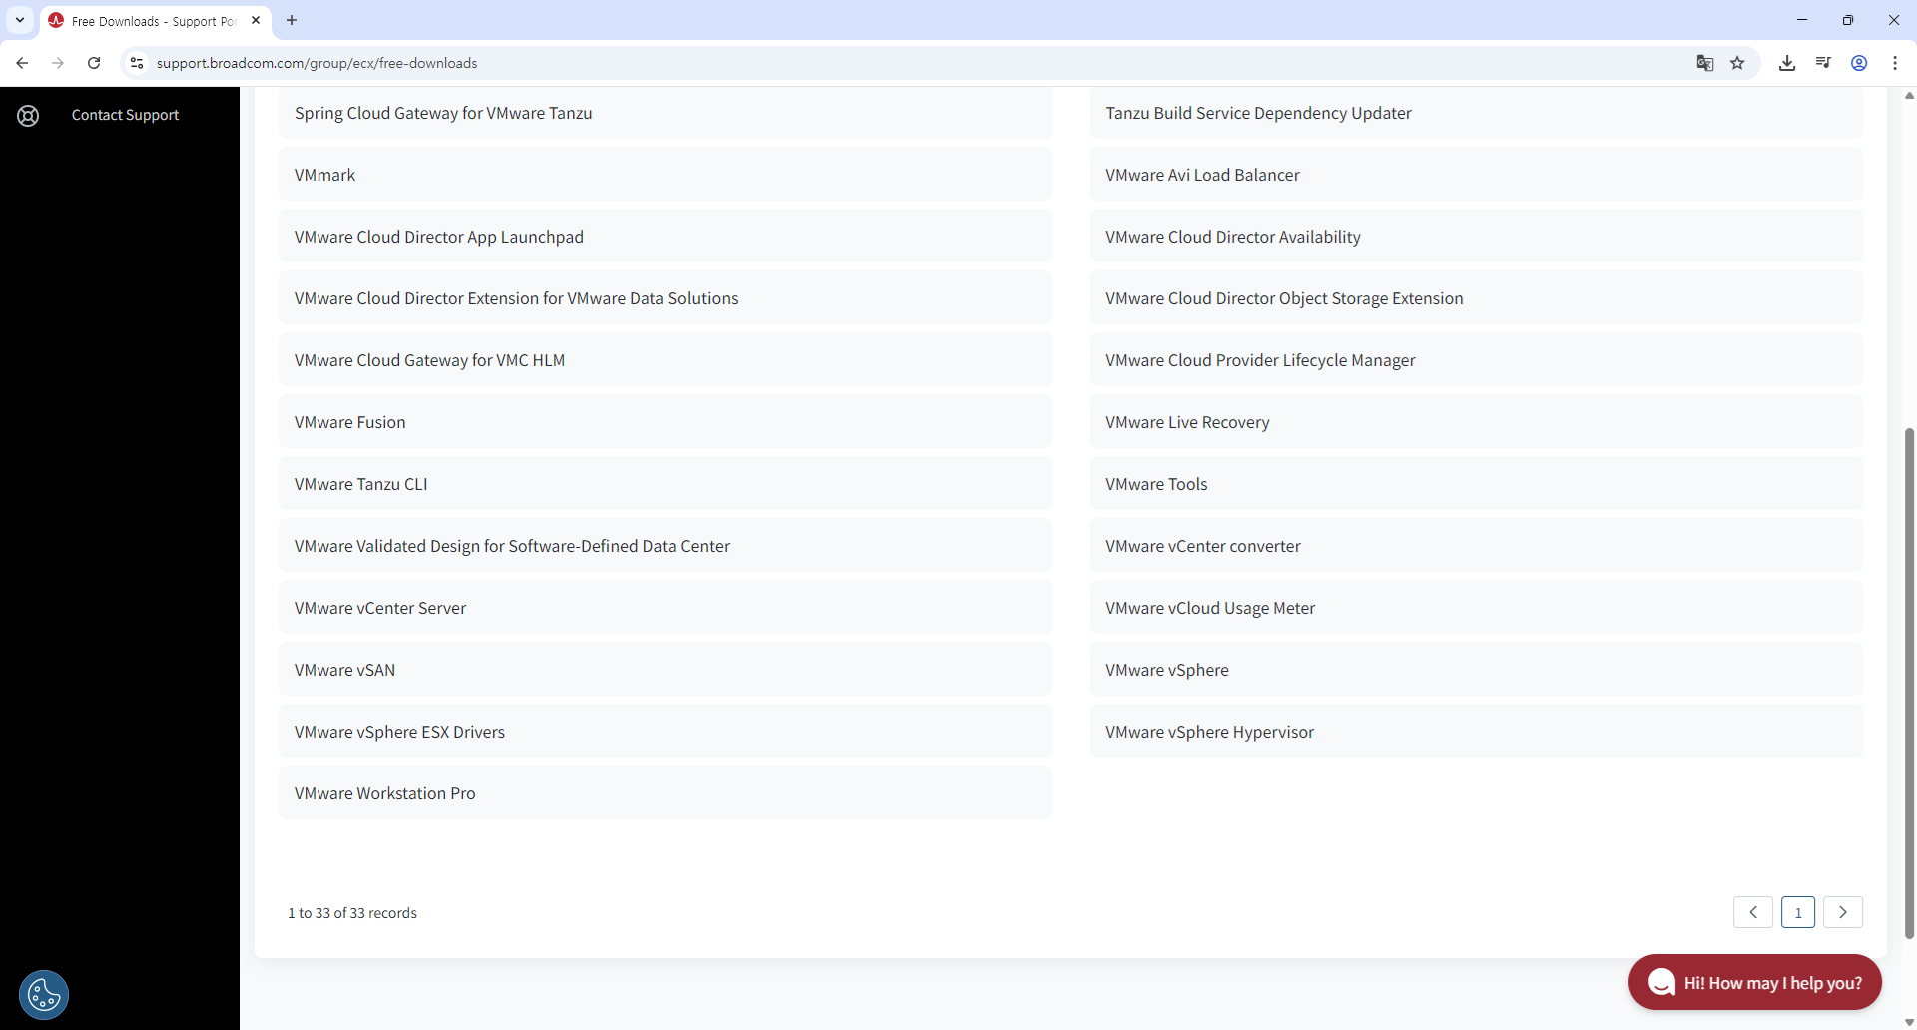This screenshot has width=1917, height=1030.
Task: Click the '1 to 33 of 33 records' text
Action: coord(352,913)
